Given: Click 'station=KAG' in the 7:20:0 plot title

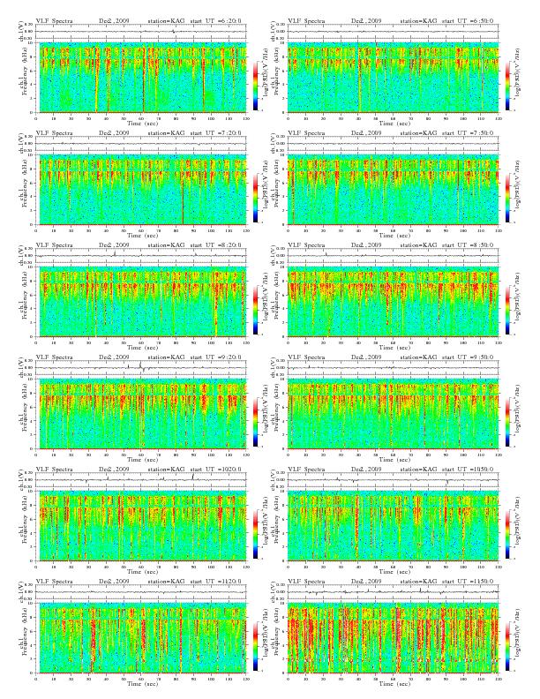Looking at the screenshot, I should (166, 133).
